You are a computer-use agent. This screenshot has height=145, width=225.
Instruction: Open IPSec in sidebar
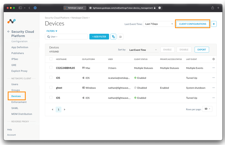click(x=15, y=59)
